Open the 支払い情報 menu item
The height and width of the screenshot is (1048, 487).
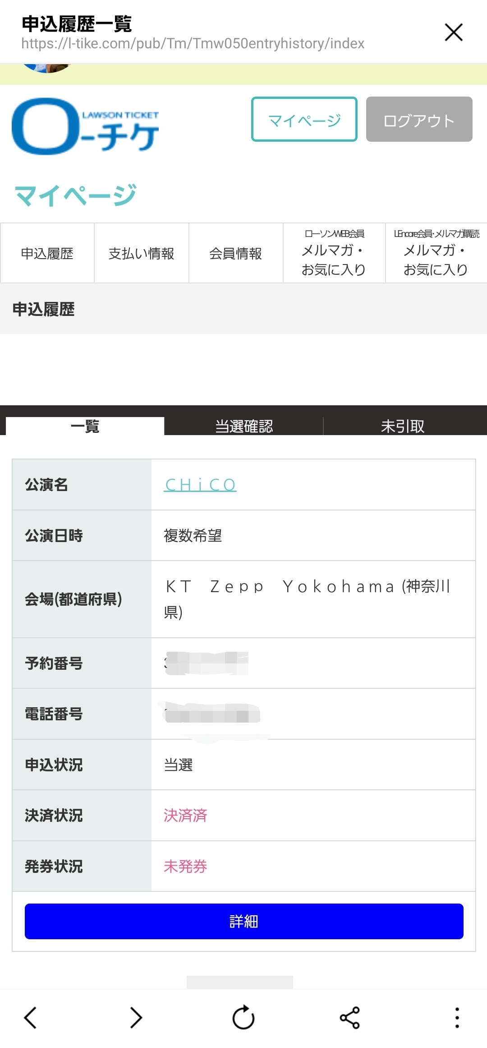click(x=142, y=254)
